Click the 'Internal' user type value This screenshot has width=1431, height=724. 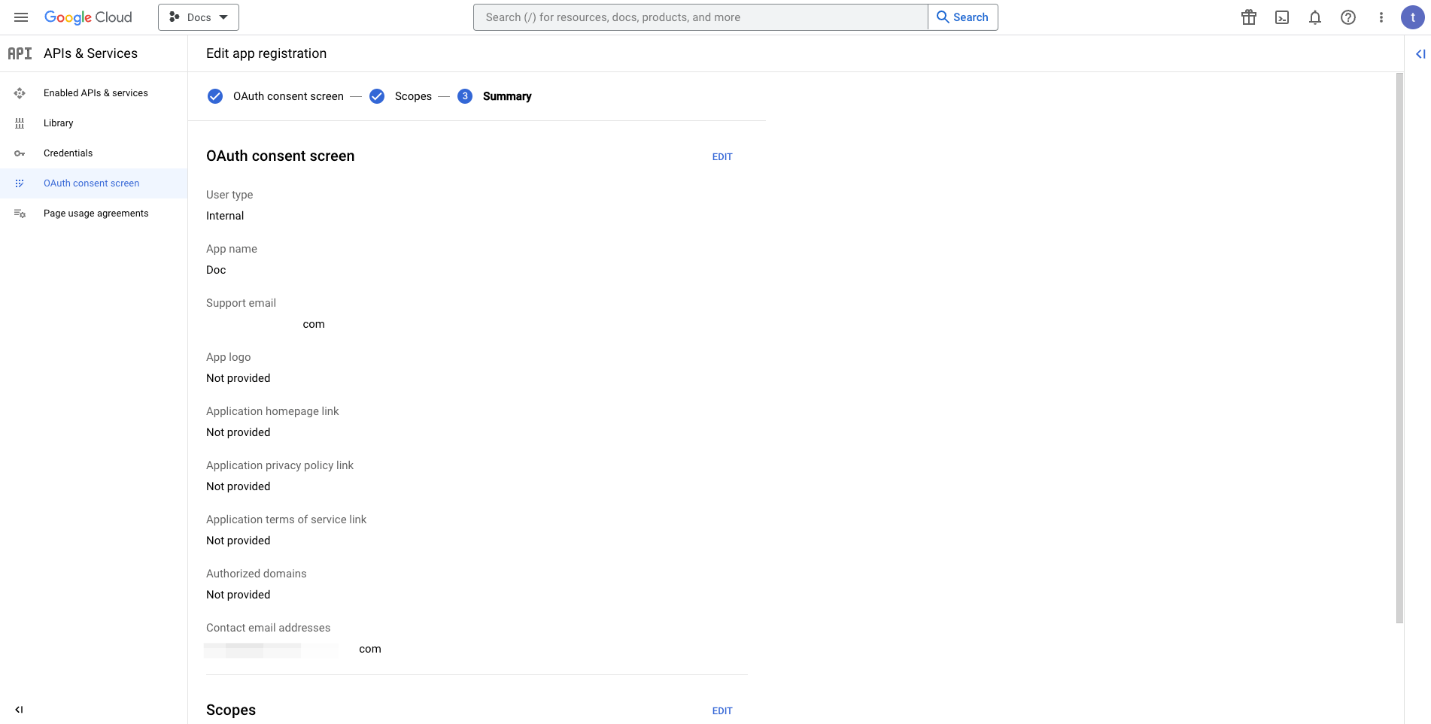[225, 216]
